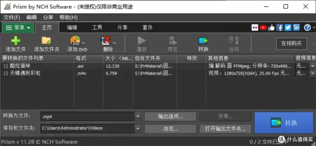
Task: Open the 帮助(H) menu
Action: pyautogui.click(x=68, y=17)
